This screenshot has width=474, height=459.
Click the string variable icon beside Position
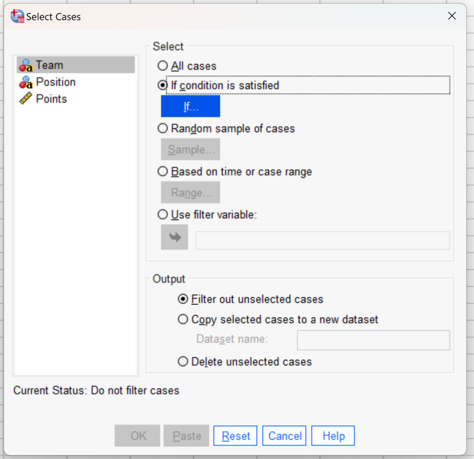tap(26, 82)
